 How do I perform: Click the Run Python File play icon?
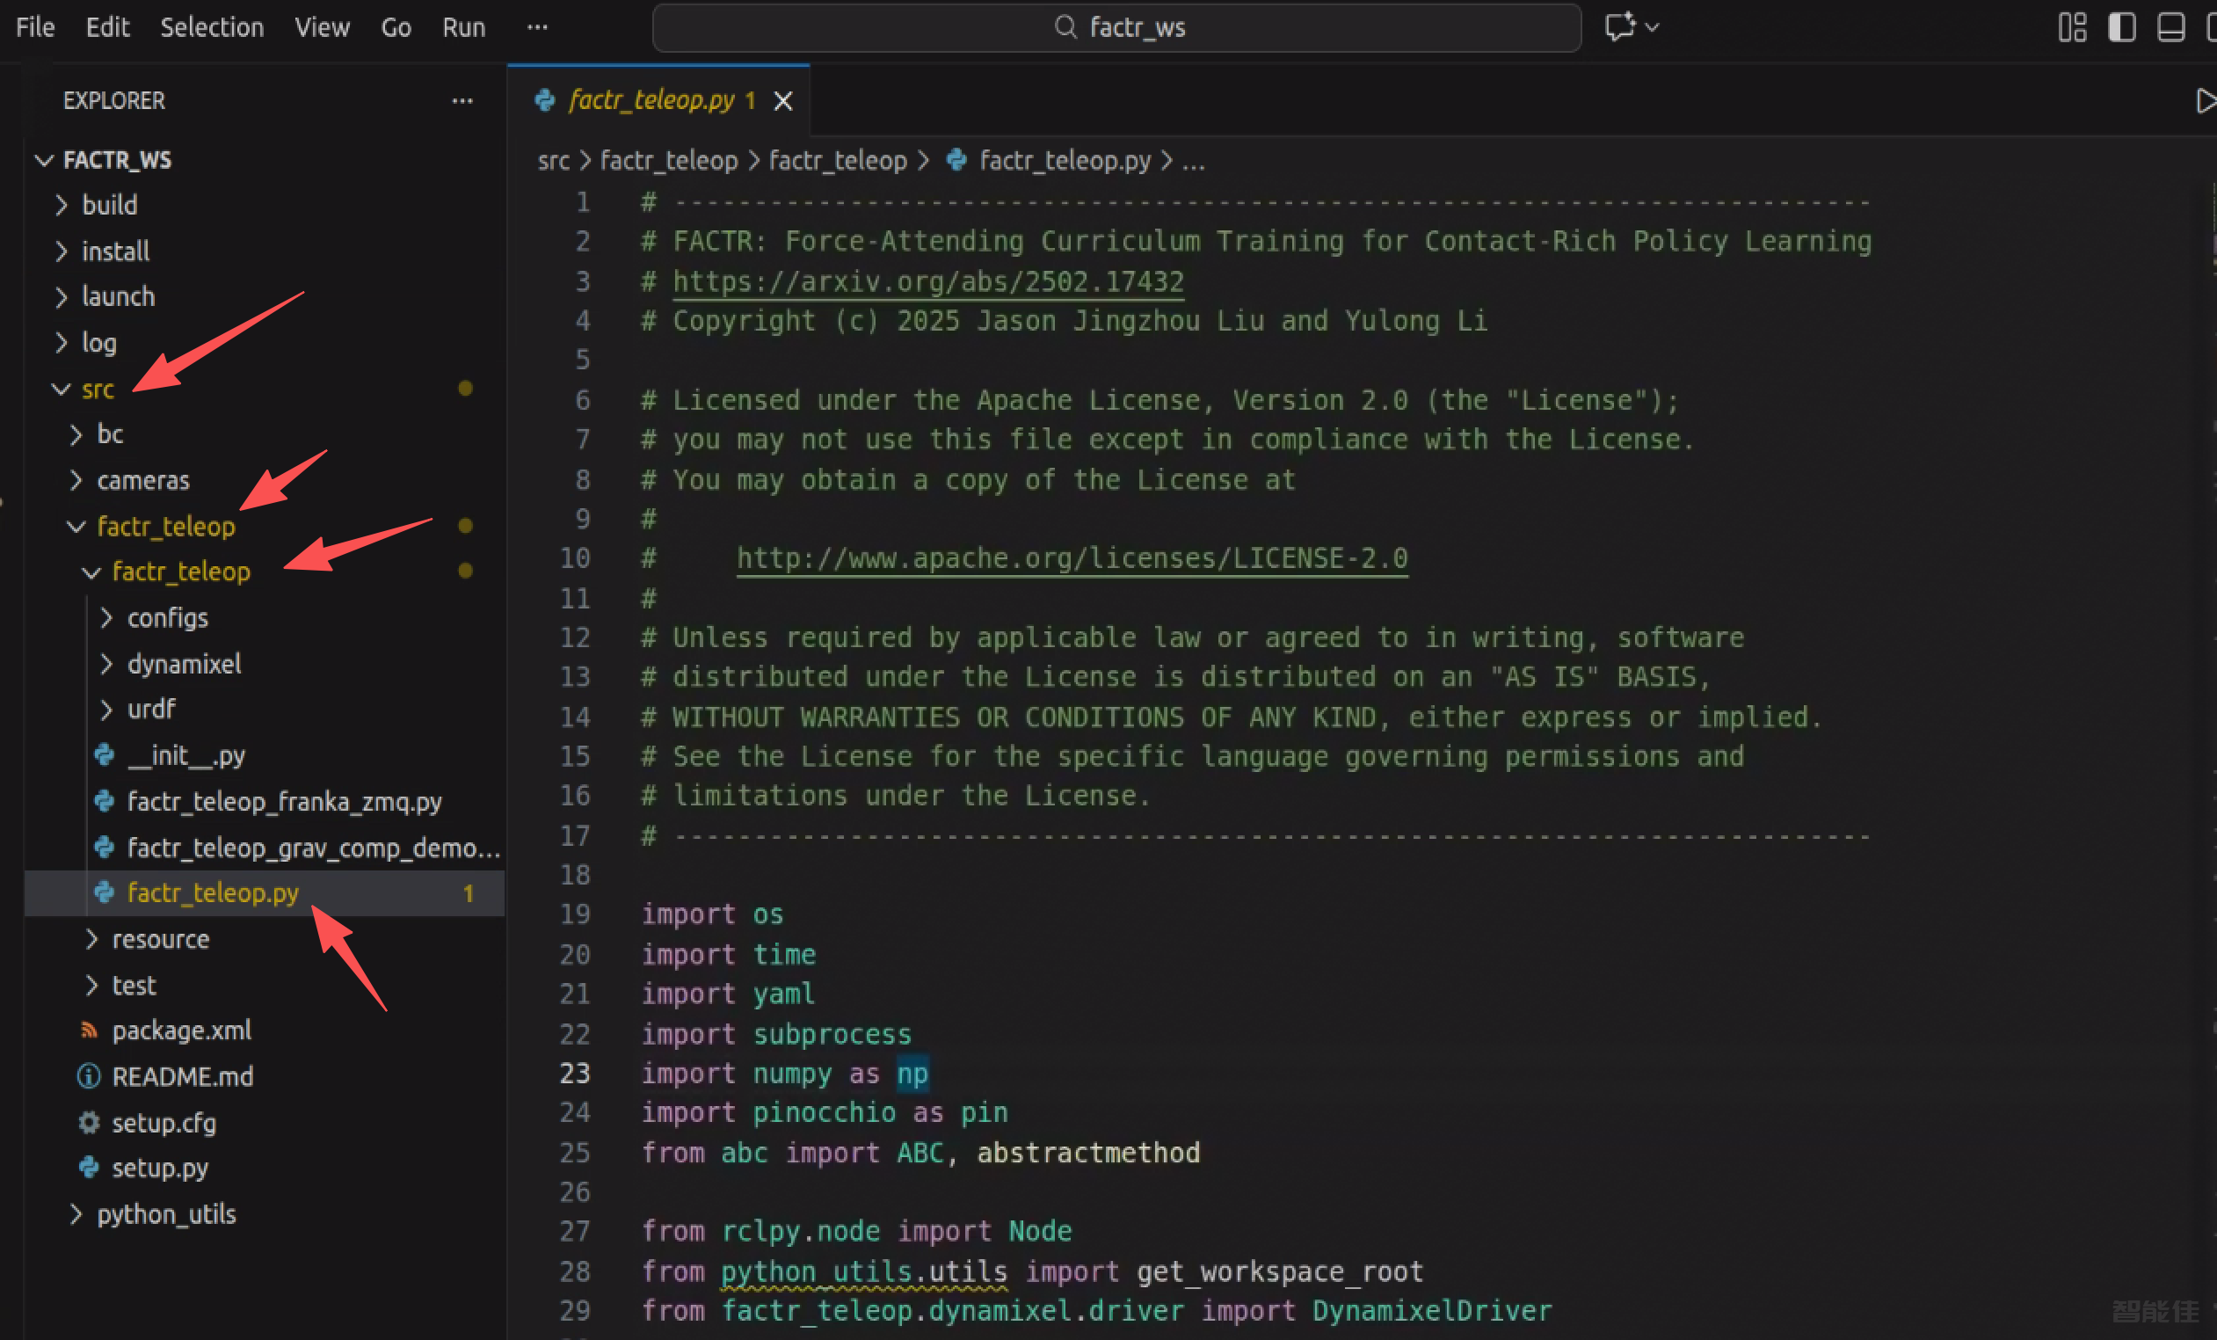coord(2205,100)
